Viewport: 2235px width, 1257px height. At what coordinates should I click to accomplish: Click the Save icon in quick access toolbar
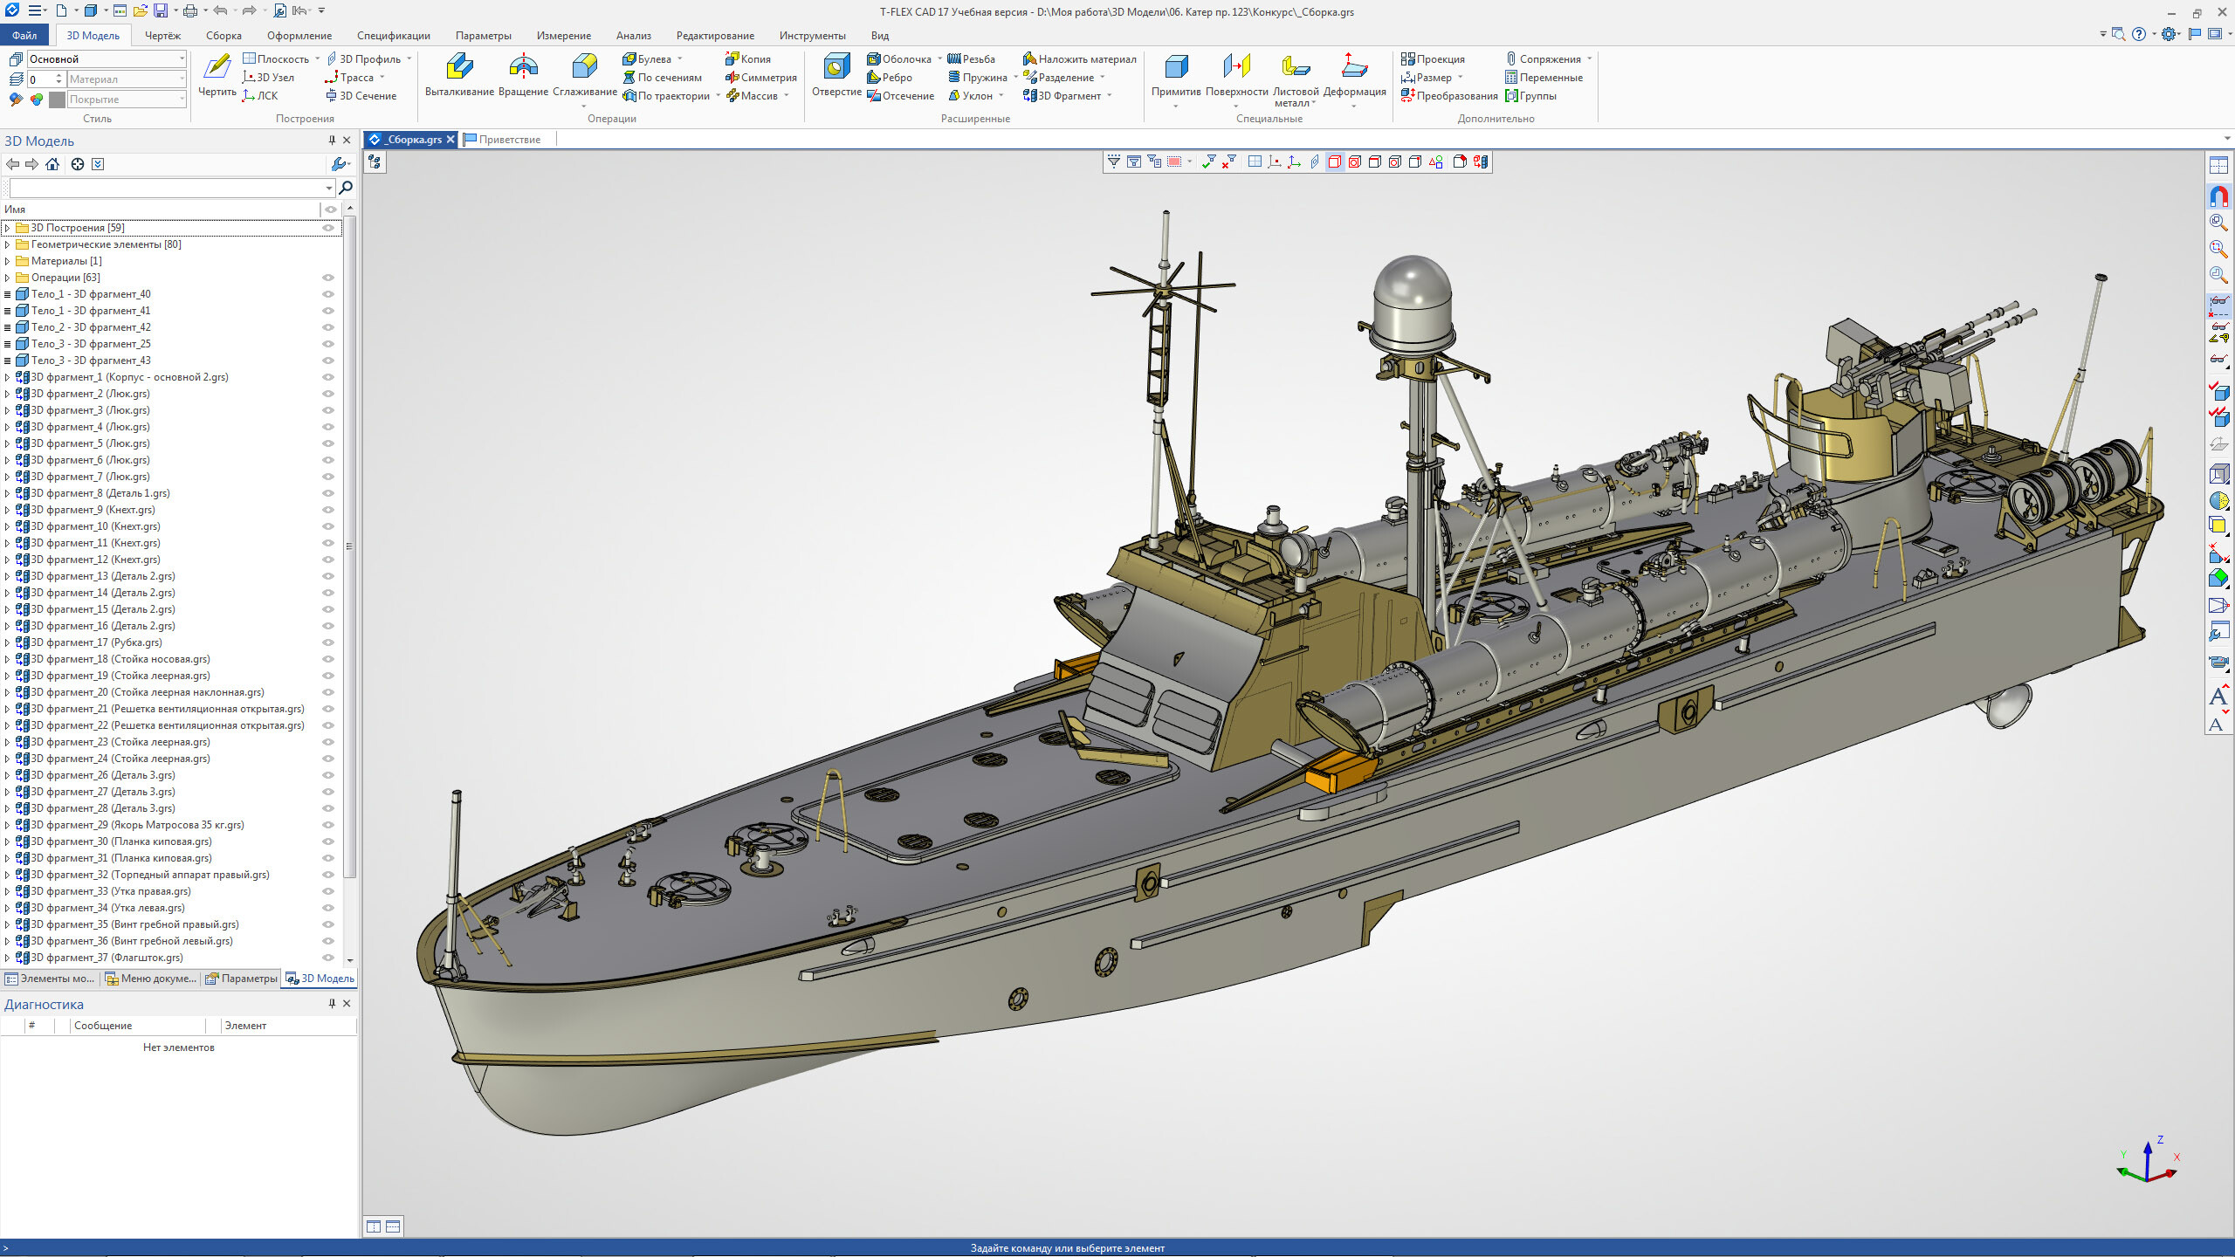click(161, 10)
